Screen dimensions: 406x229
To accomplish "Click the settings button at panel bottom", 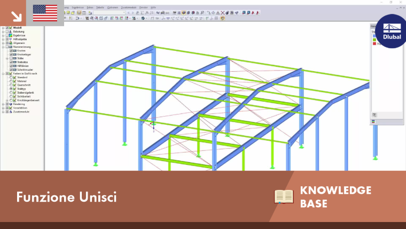I will (x=374, y=115).
